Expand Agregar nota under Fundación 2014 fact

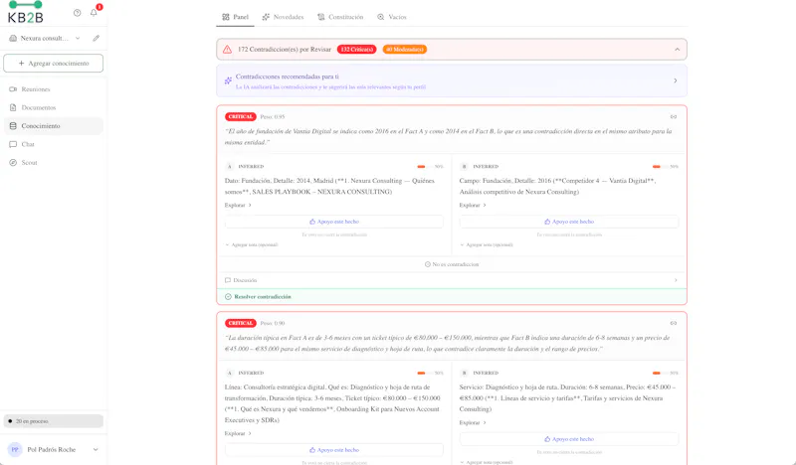point(252,245)
